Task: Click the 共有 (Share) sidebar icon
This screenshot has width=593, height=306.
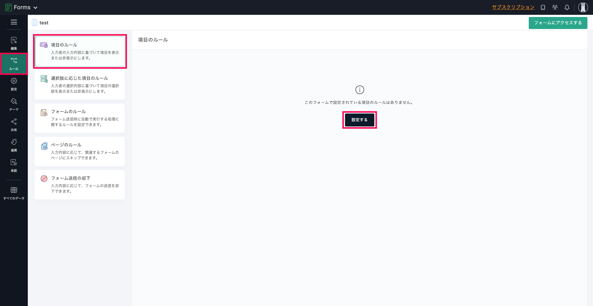Action: [x=14, y=125]
